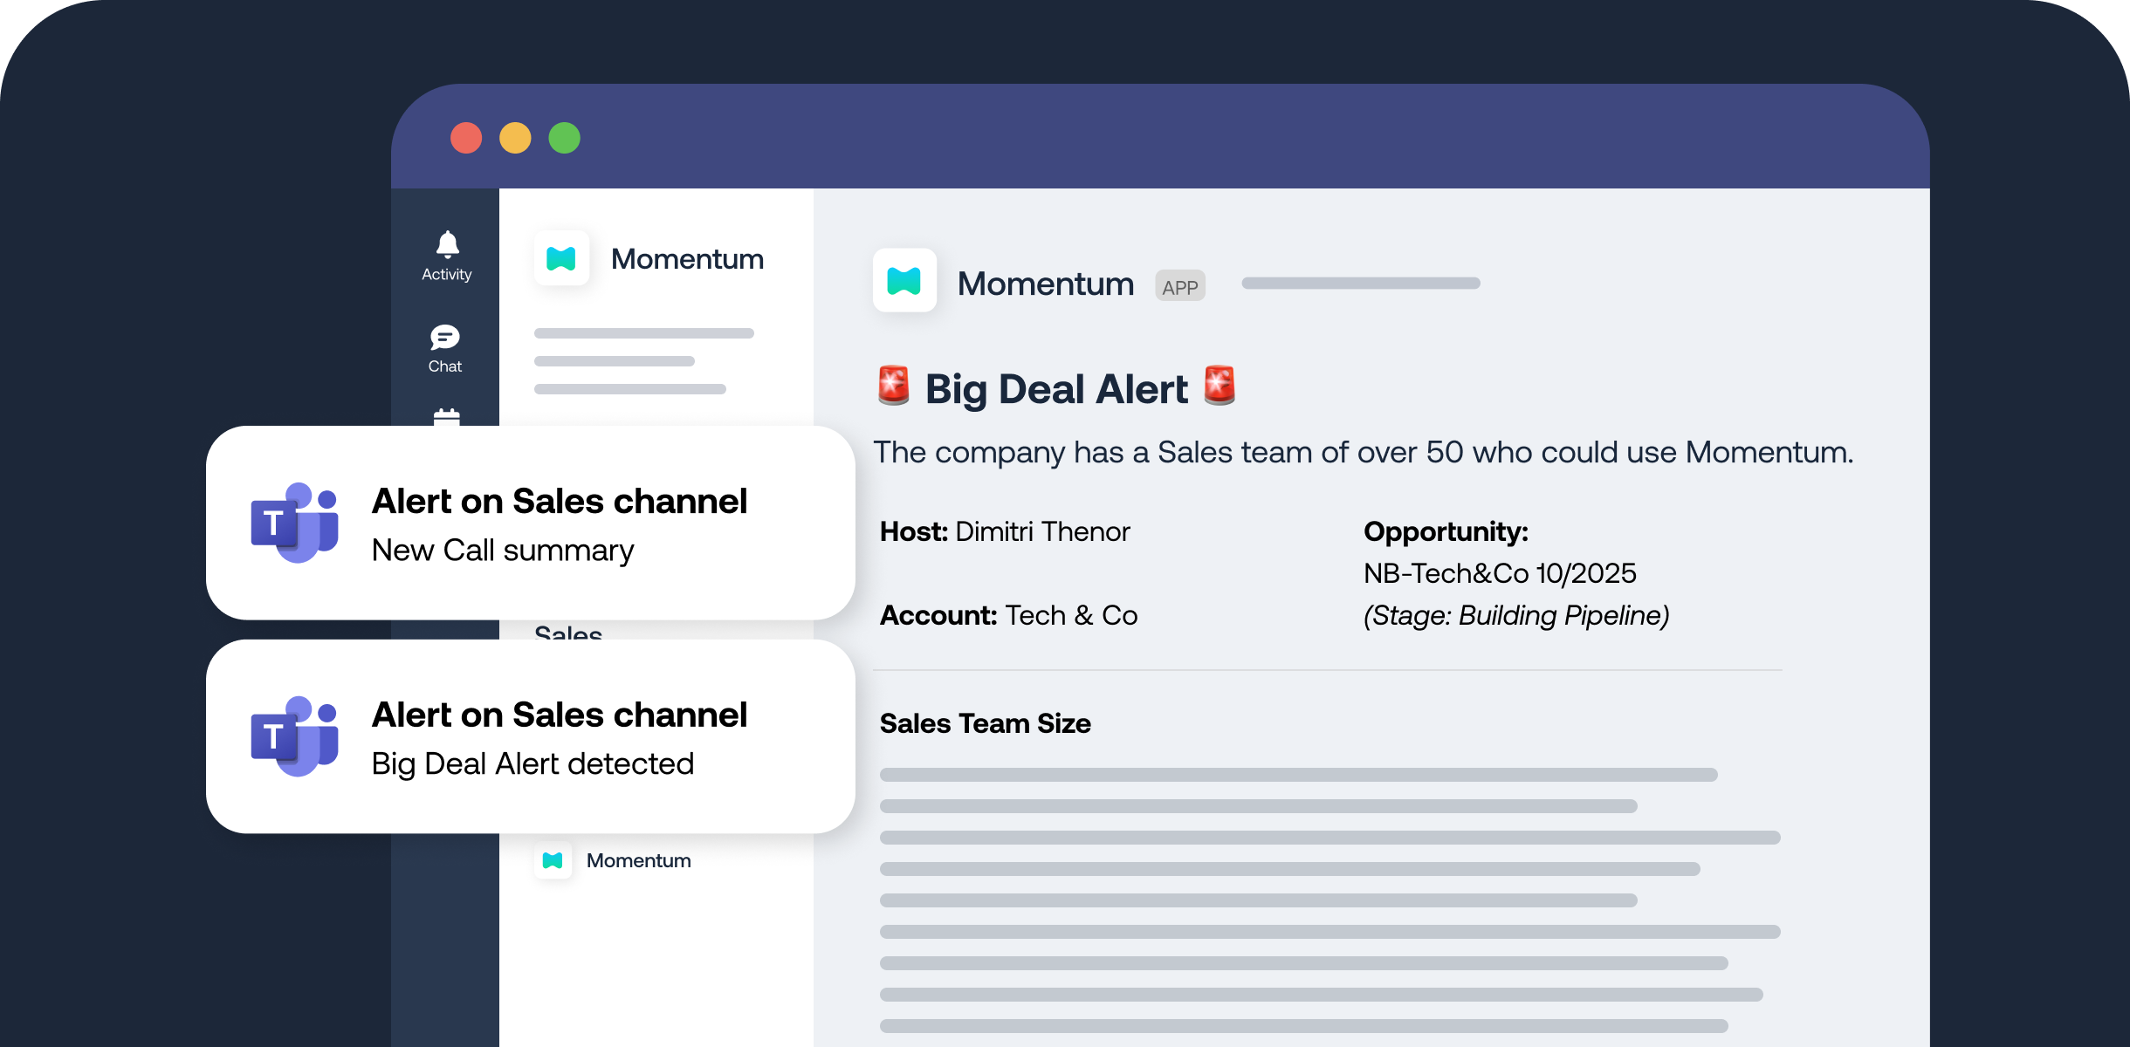
Task: Click Momentum logo in sidebar header
Action: 561,258
